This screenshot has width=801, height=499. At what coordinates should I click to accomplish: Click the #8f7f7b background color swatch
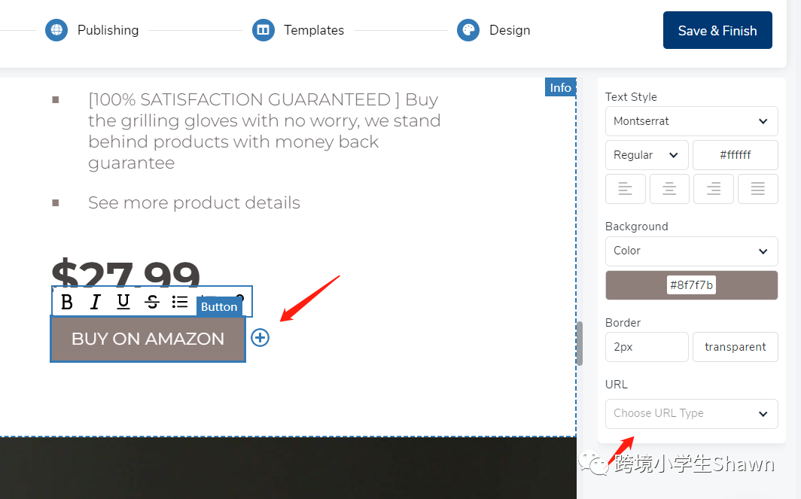coord(692,285)
